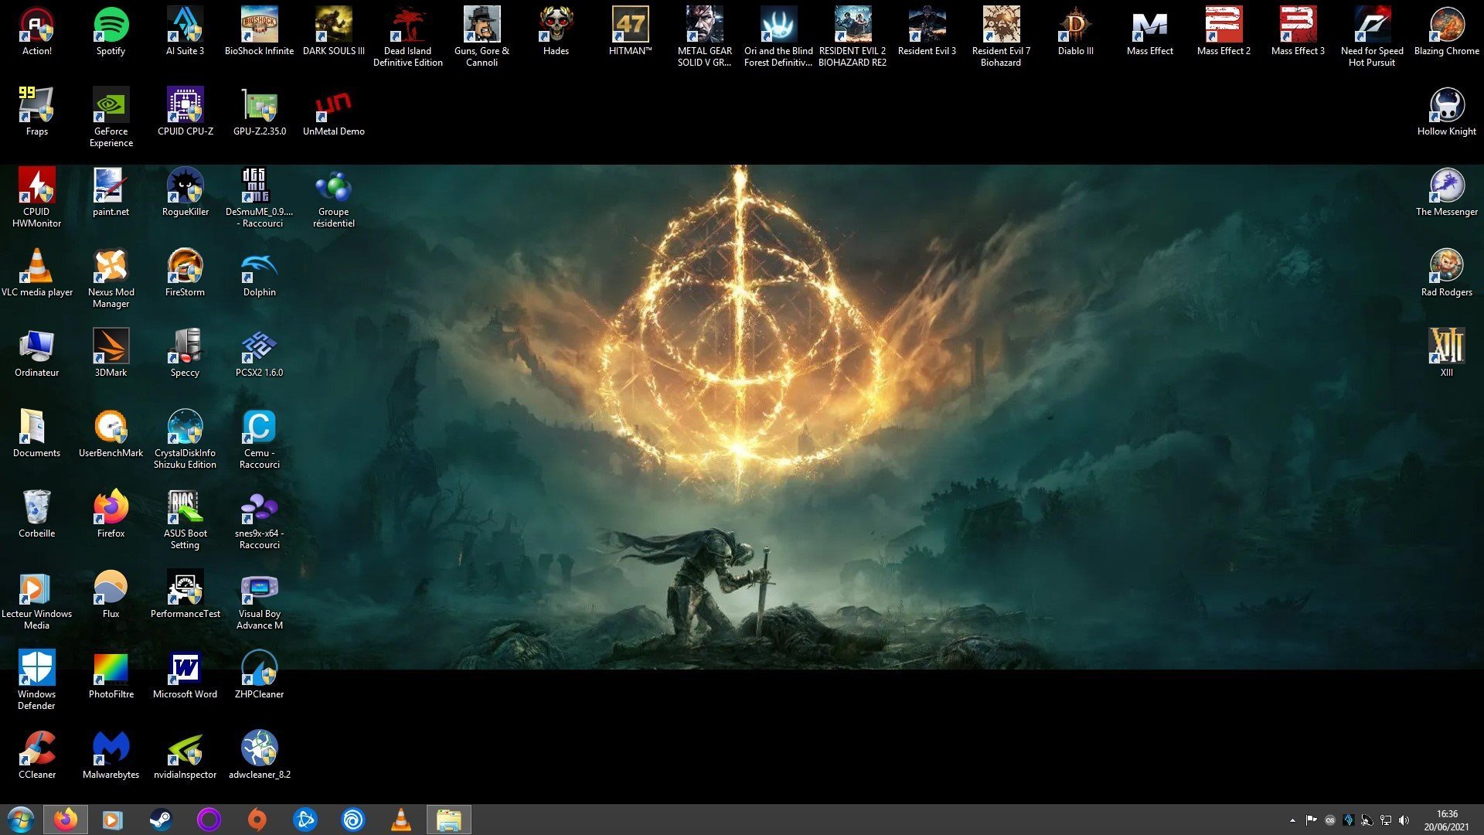Open the Spotify desktop shortcut
The image size is (1484, 835).
111,31
